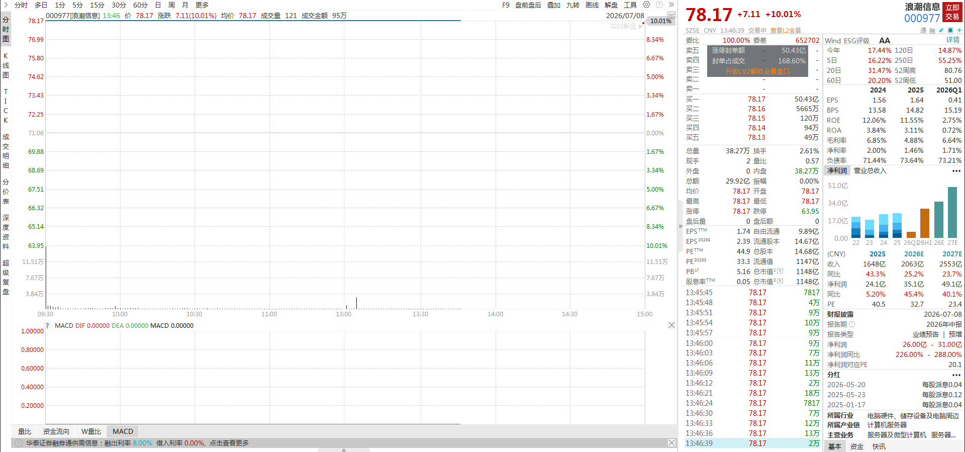Add stock to watchlist with plus icon
965x452 pixels.
point(959,30)
